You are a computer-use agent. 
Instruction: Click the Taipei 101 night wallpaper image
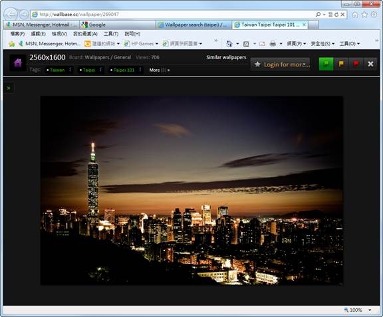point(191,190)
